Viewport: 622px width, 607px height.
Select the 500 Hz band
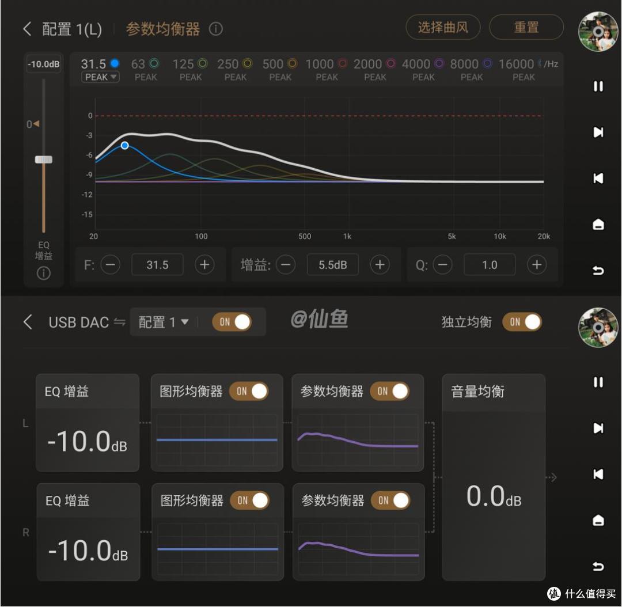tap(280, 63)
